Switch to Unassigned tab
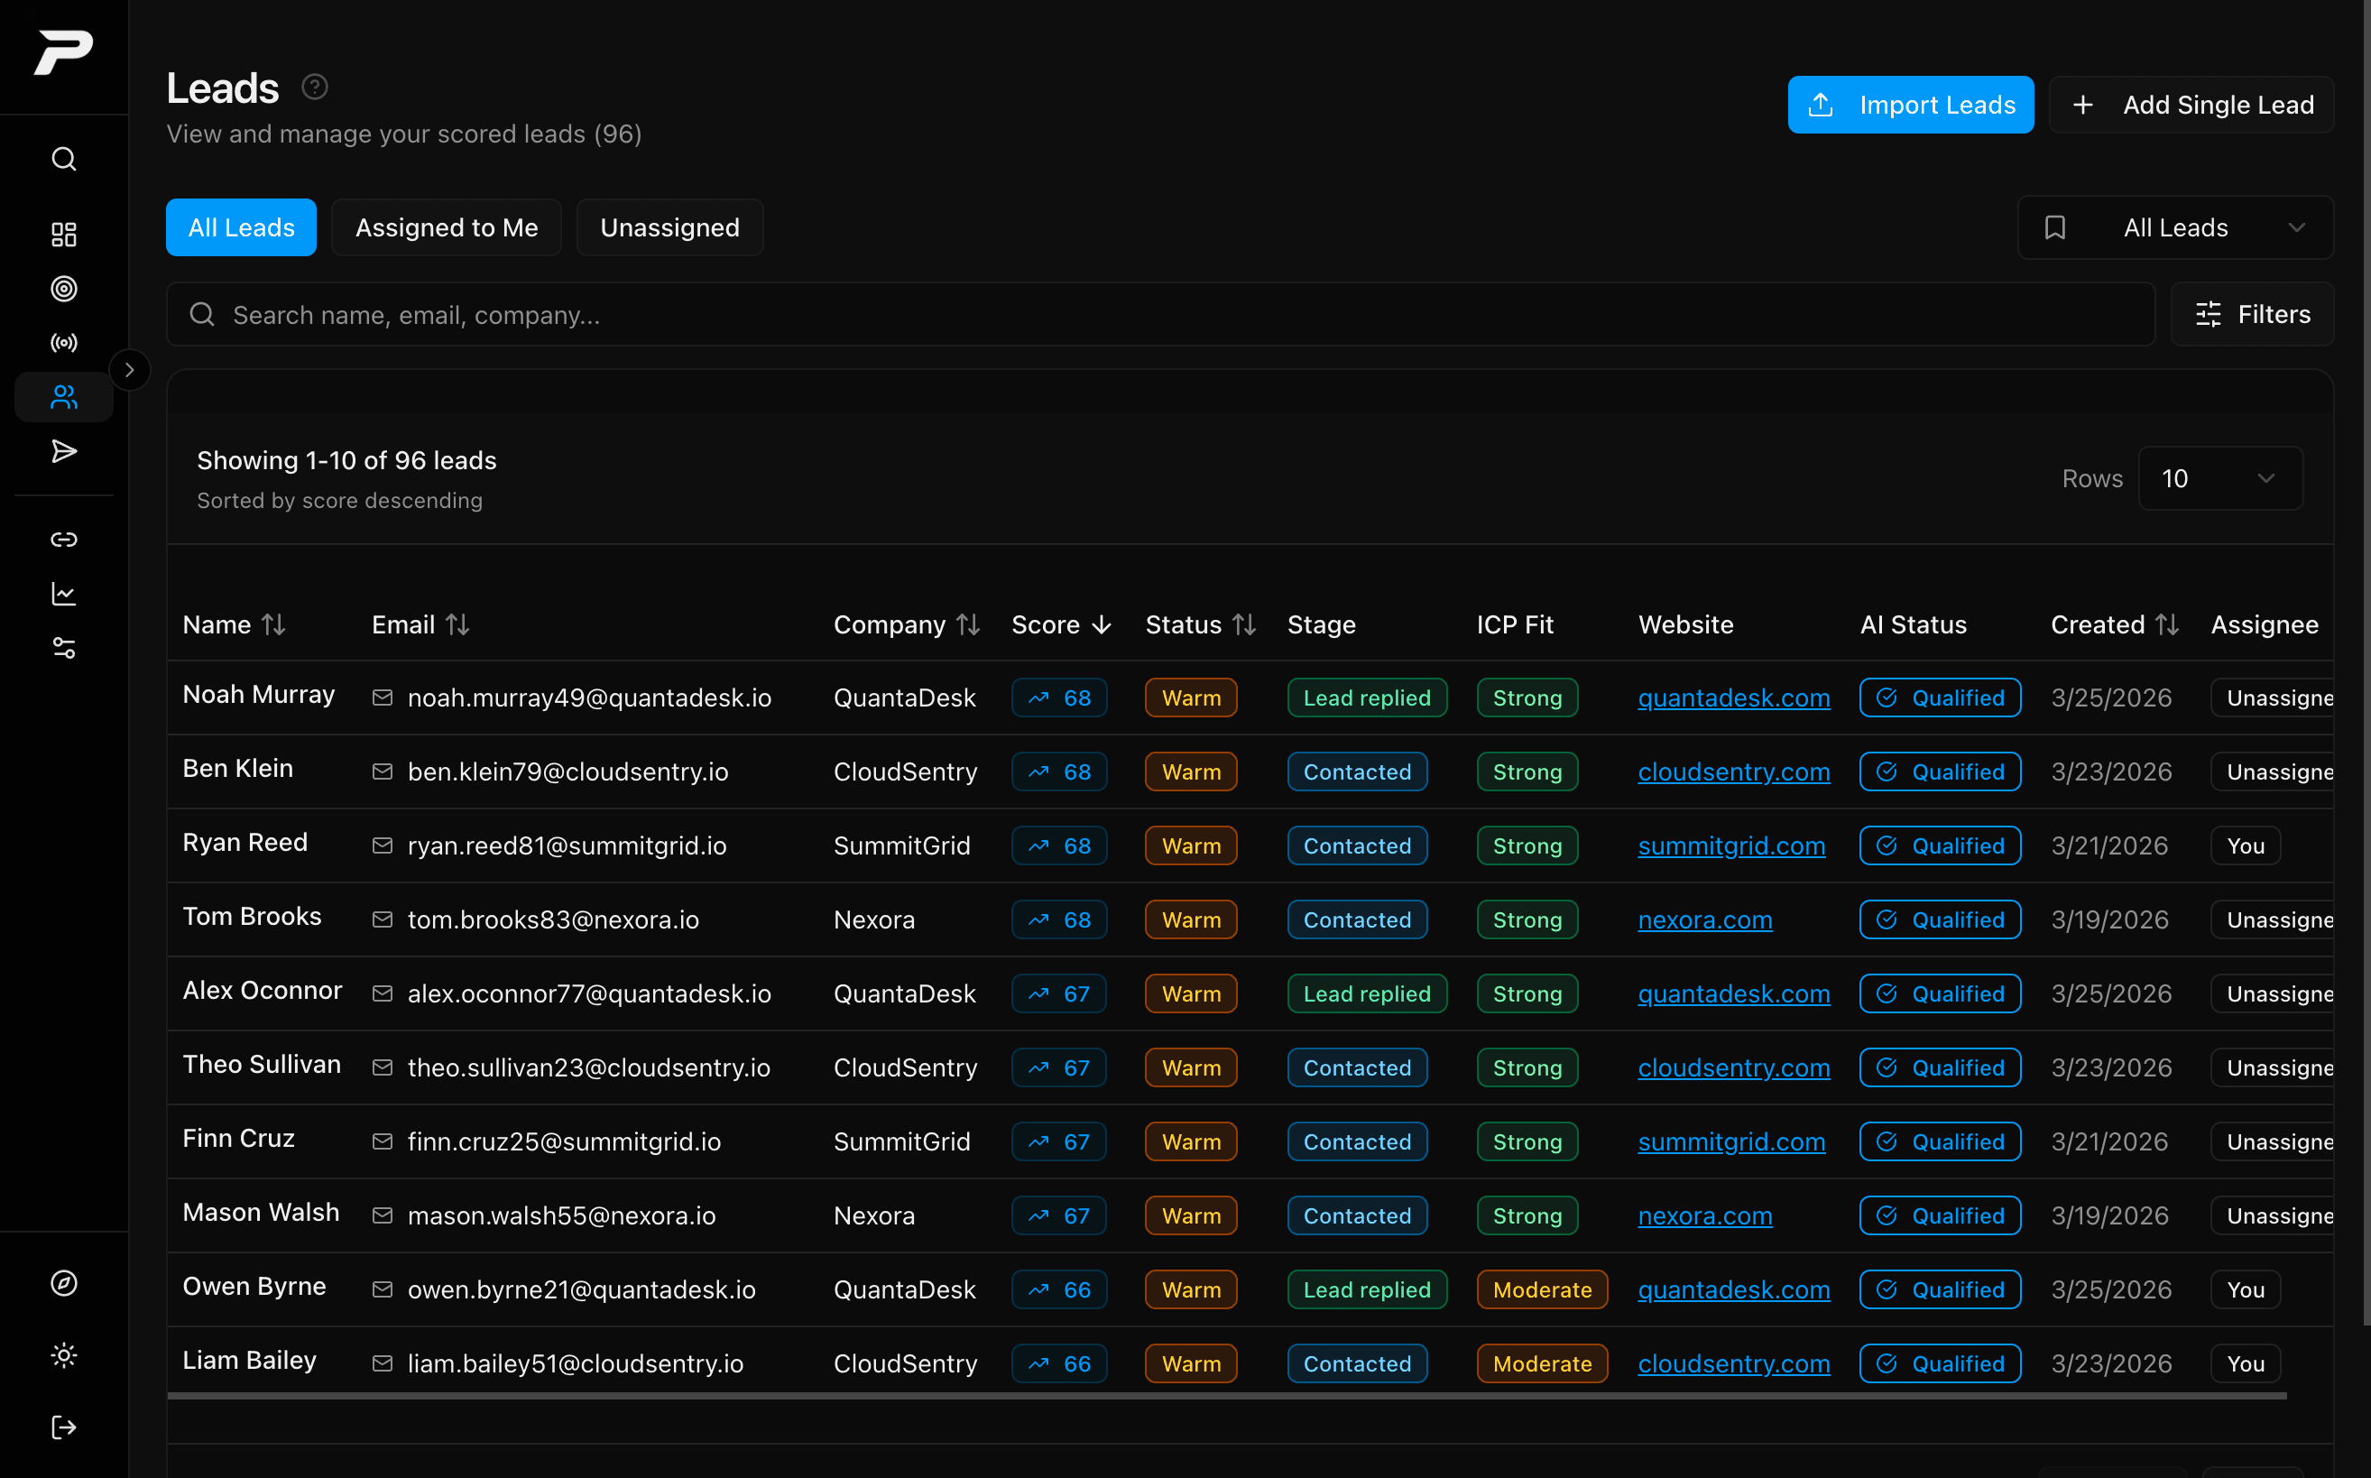The height and width of the screenshot is (1478, 2371). (669, 227)
